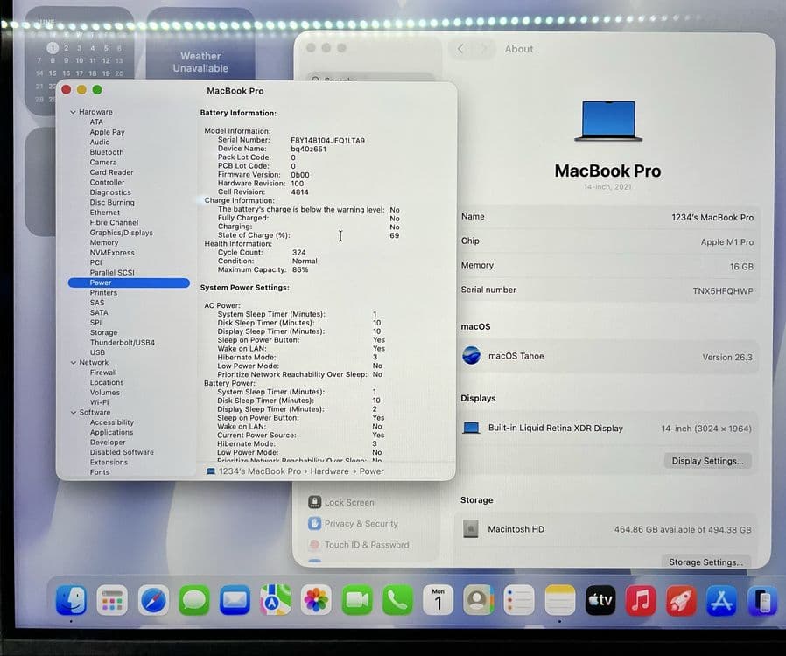This screenshot has width=786, height=656.
Task: Start FaceTime from the Dock
Action: click(357, 599)
